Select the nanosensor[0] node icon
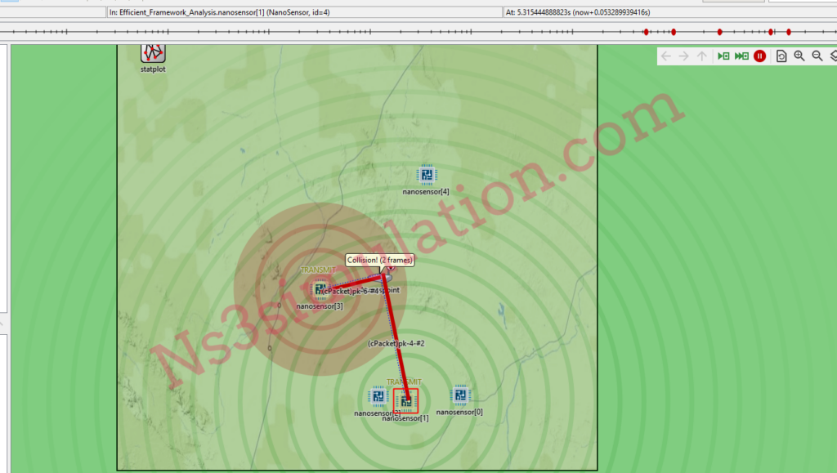The height and width of the screenshot is (473, 837). point(460,395)
